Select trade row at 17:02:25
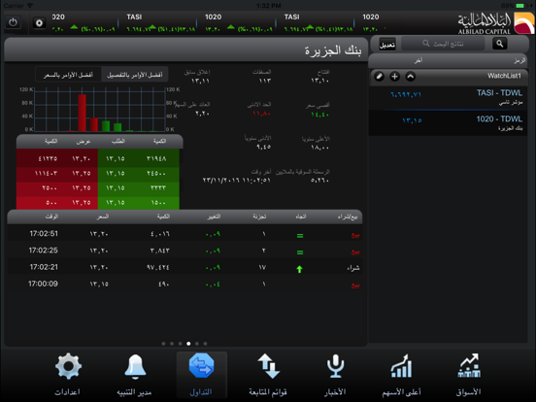Screen dimensions: 536x402 [184, 251]
